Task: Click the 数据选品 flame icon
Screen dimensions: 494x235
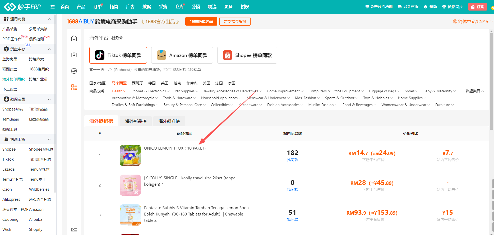Action: point(6,99)
